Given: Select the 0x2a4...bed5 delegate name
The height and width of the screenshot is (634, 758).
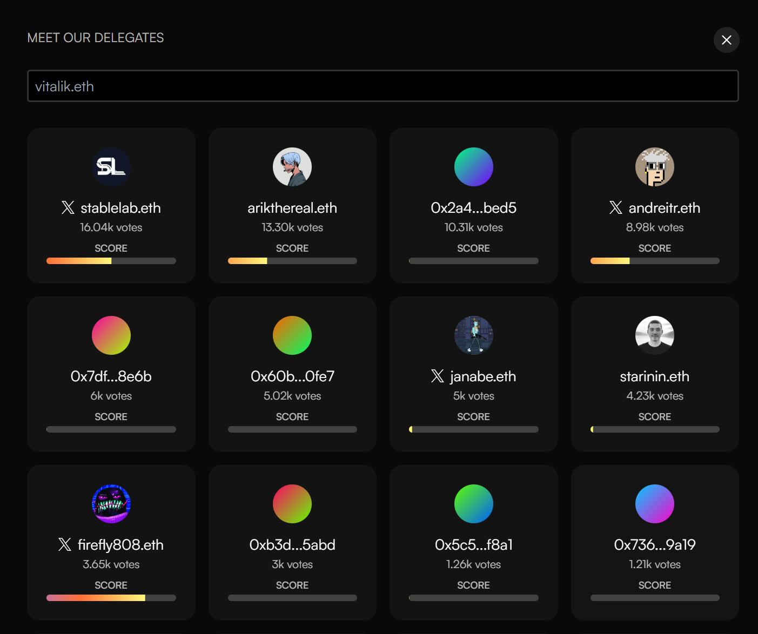Looking at the screenshot, I should pyautogui.click(x=473, y=208).
